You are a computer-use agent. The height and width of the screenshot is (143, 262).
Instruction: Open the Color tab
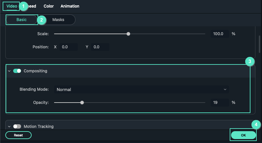[48, 6]
